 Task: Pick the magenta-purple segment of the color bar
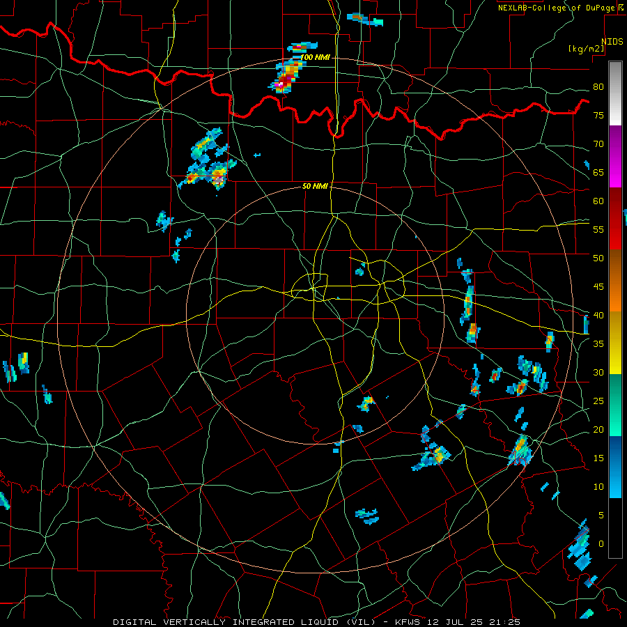(615, 157)
